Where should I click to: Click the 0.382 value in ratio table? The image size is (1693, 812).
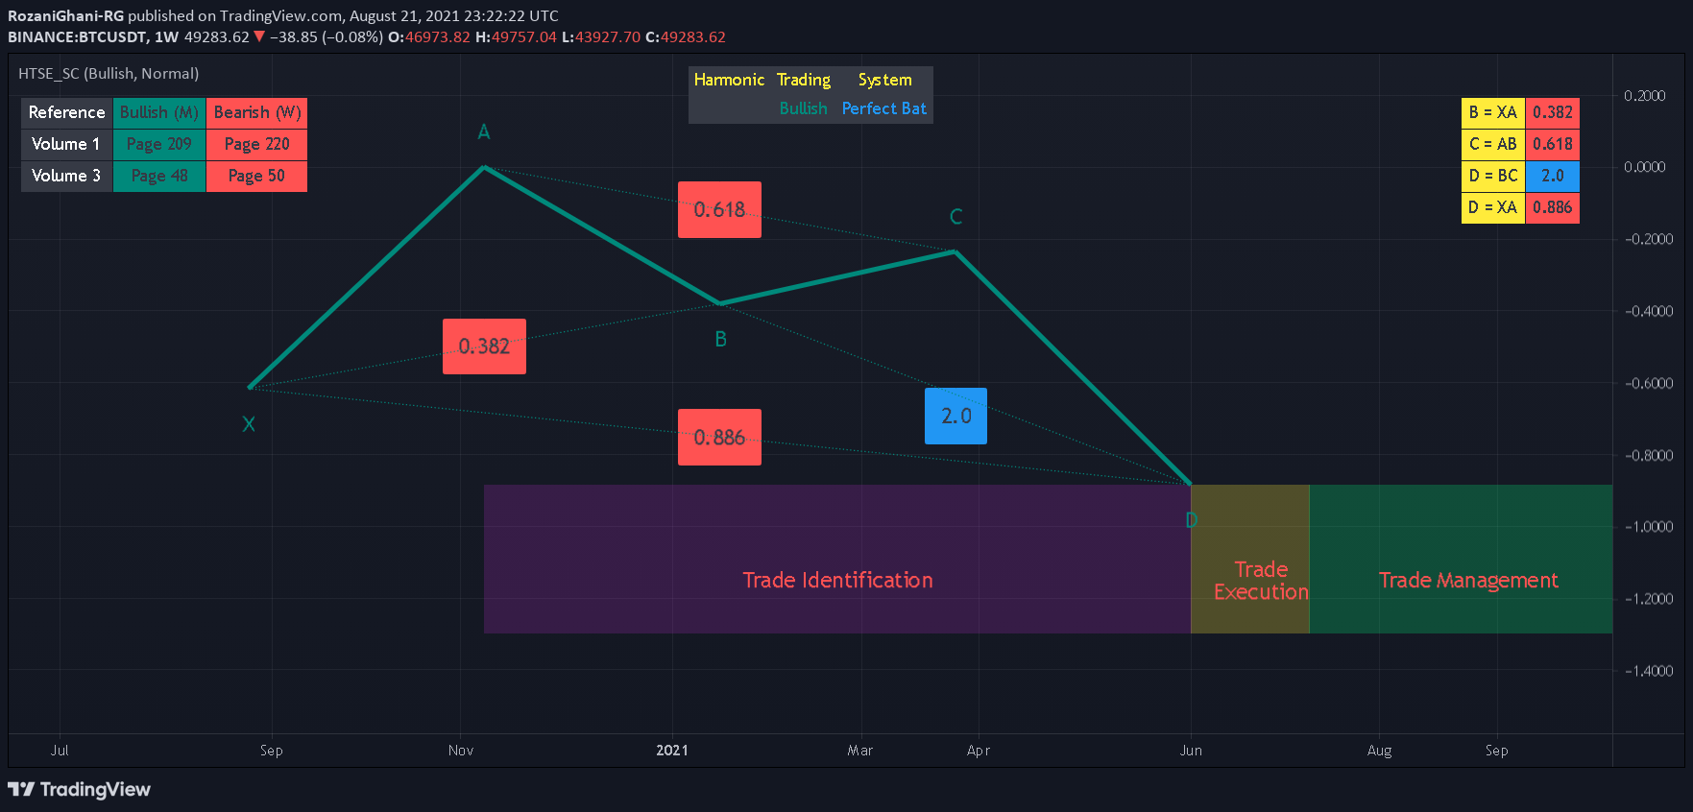coord(1553,112)
